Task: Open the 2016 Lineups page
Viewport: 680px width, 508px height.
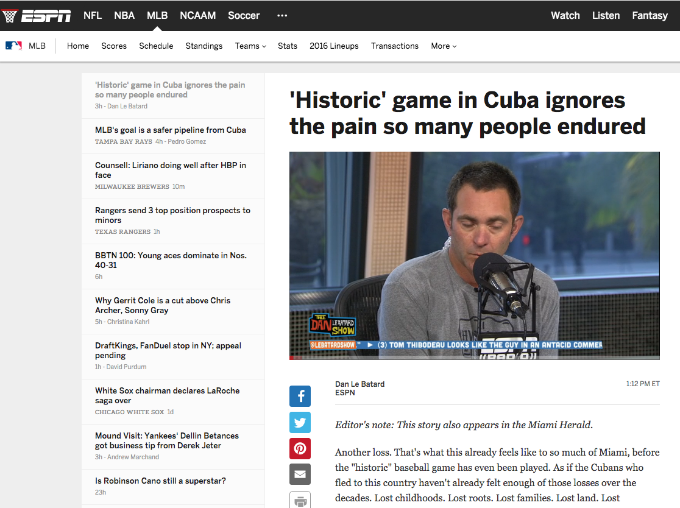Action: (x=334, y=46)
